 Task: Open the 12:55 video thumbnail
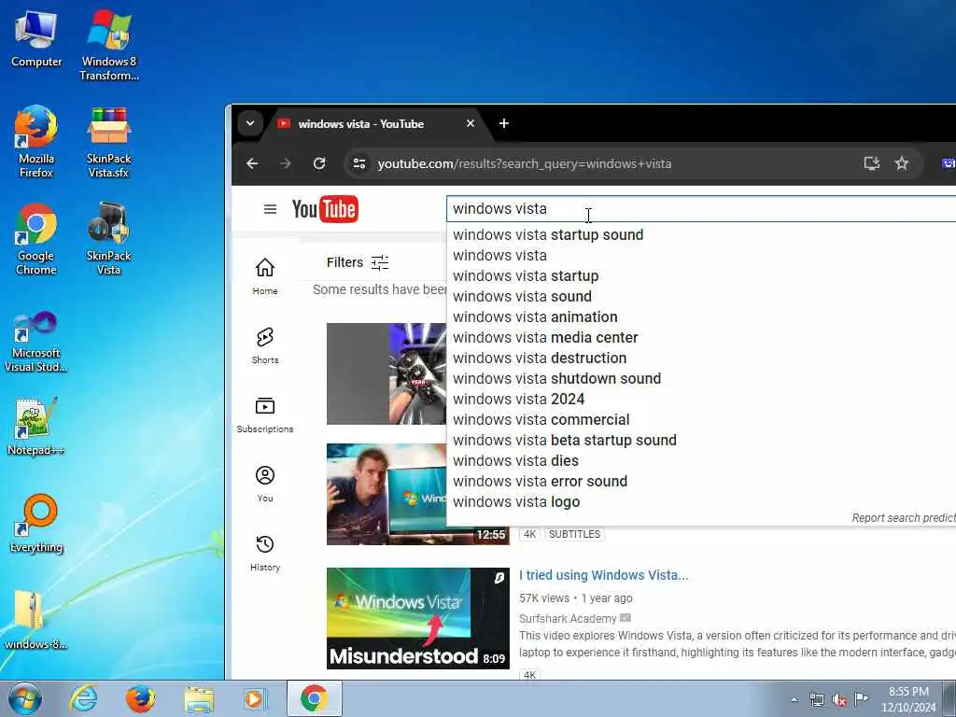tap(417, 494)
